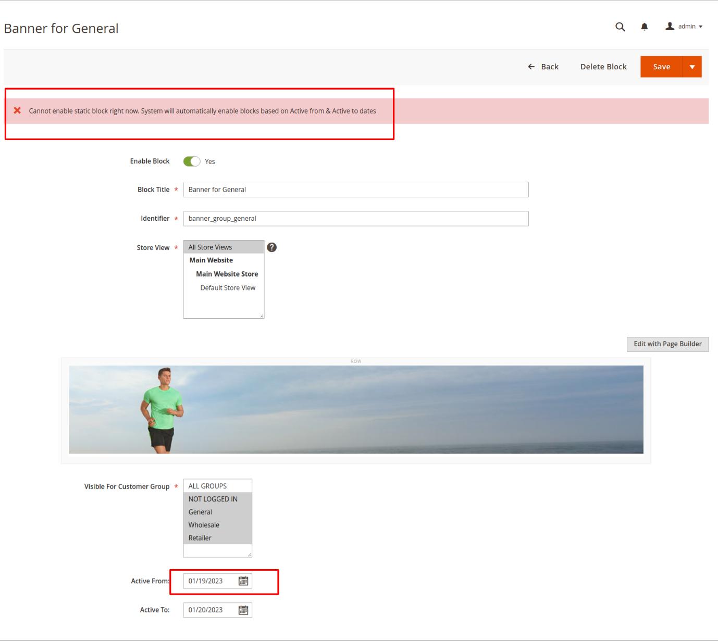This screenshot has width=718, height=641.
Task: Toggle the Enable Block switch
Action: coord(192,161)
